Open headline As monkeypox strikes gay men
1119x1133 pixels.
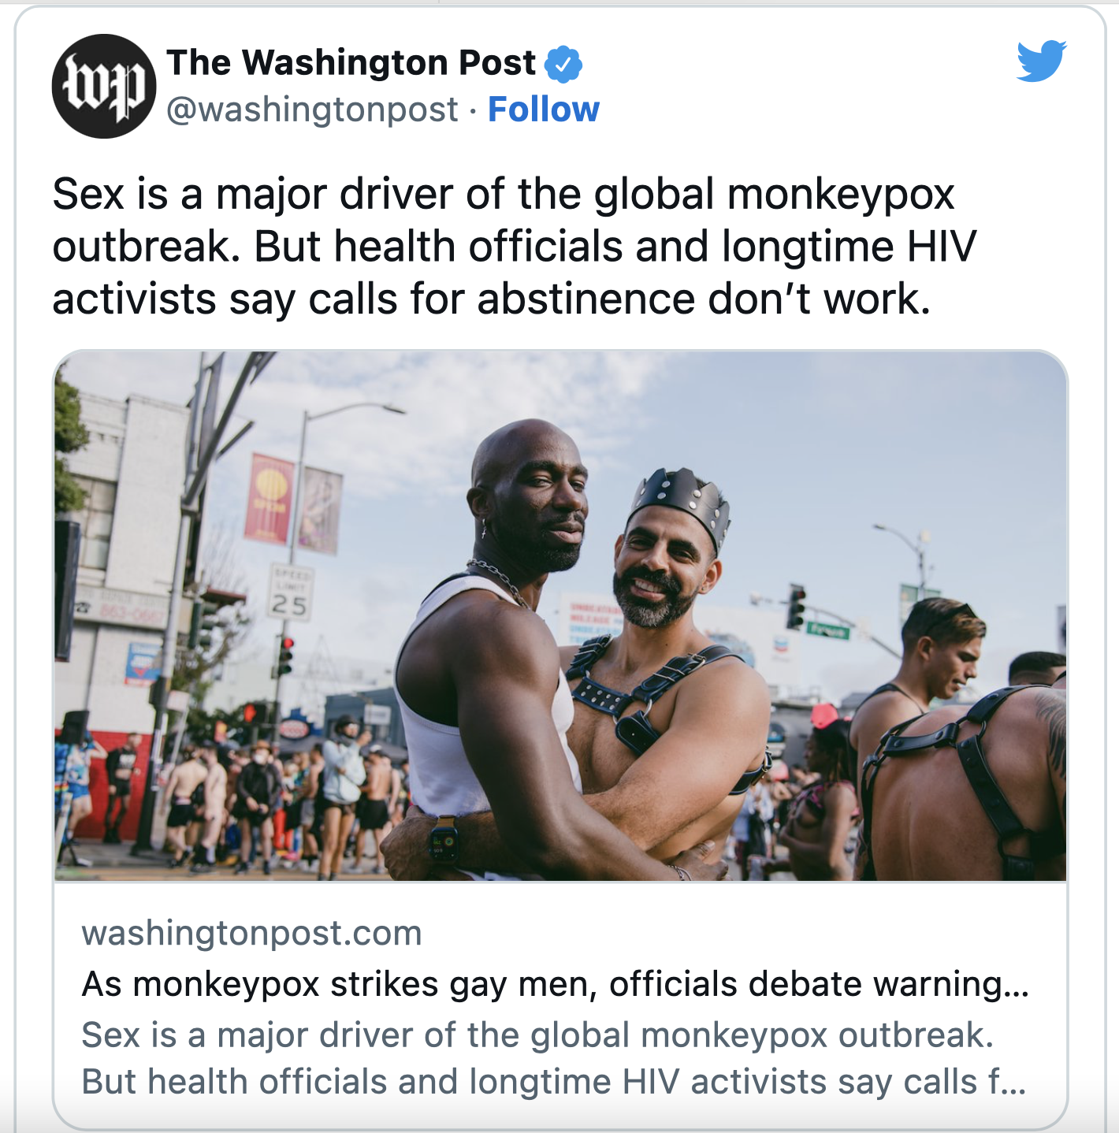[x=556, y=984]
